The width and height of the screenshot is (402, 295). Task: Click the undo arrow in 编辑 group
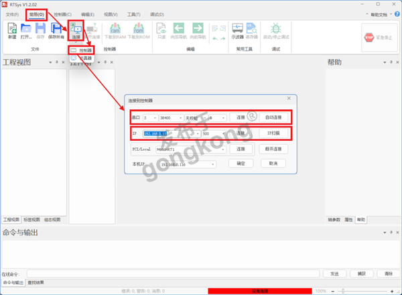(x=215, y=39)
